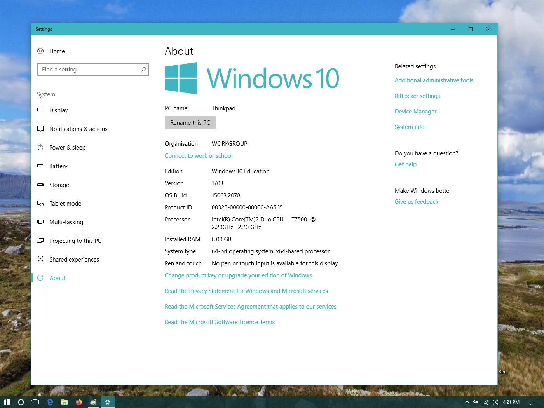Select Multi-tasking in the sidebar

(66, 222)
